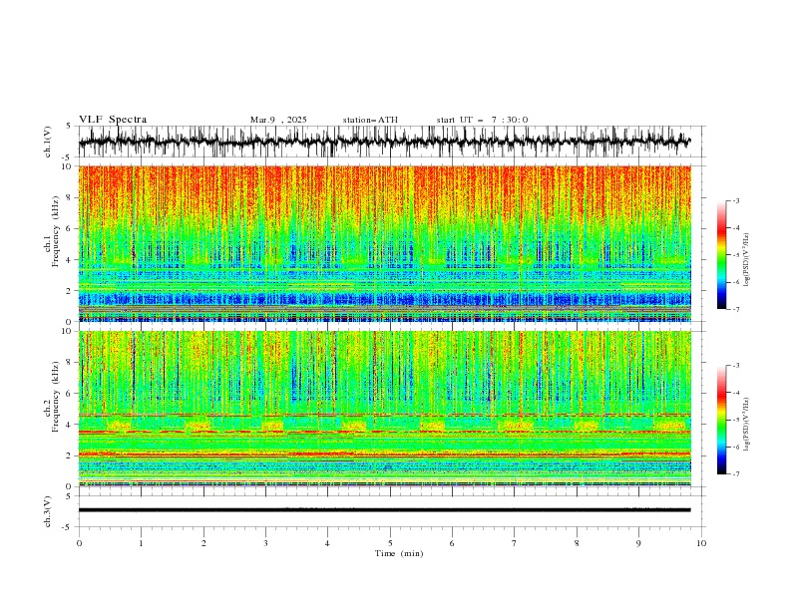Screen dimensions: 790x610
Task: Click the "8" kHz tick on ch.1 frequency axis
Action: (70, 197)
